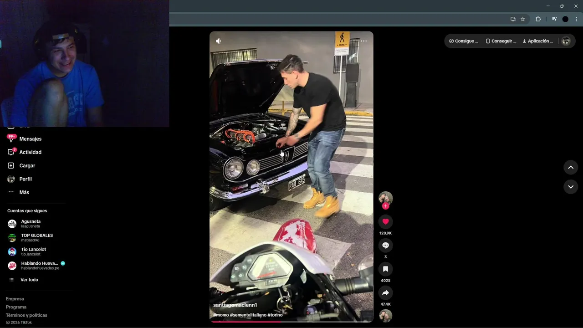Click Tío Lancelot's avatar icon
This screenshot has height=328, width=583.
point(12,251)
